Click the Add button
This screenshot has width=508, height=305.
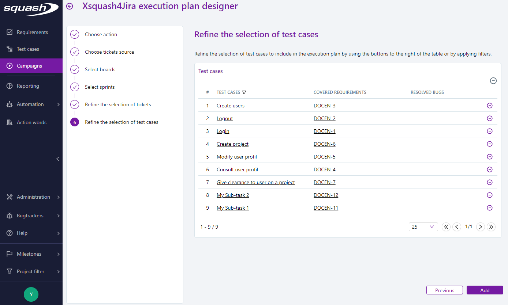pyautogui.click(x=485, y=290)
